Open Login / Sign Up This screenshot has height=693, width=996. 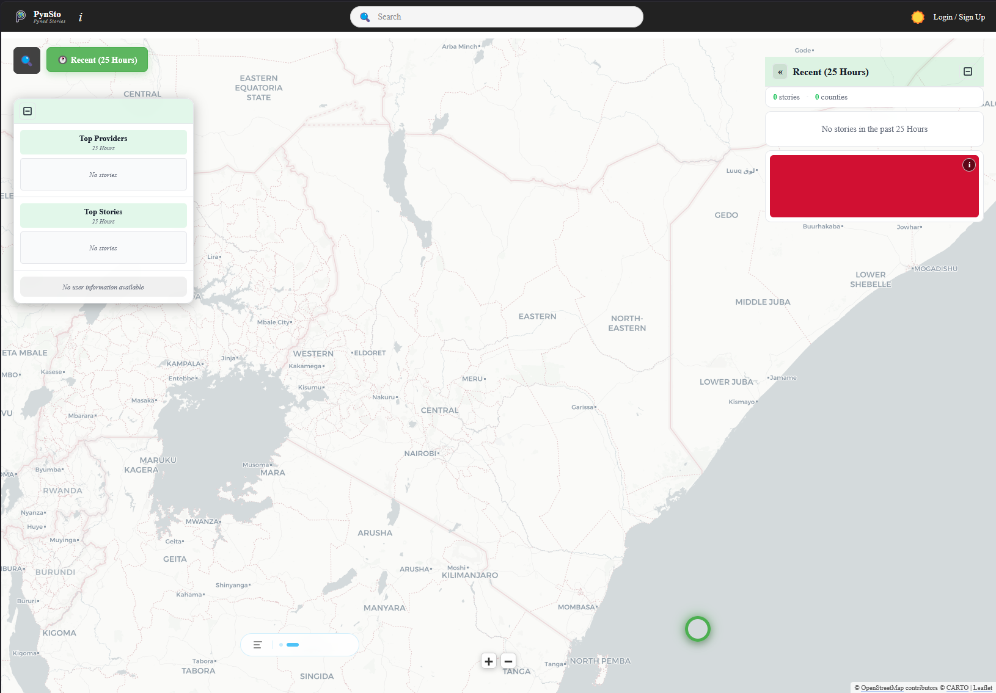click(959, 17)
